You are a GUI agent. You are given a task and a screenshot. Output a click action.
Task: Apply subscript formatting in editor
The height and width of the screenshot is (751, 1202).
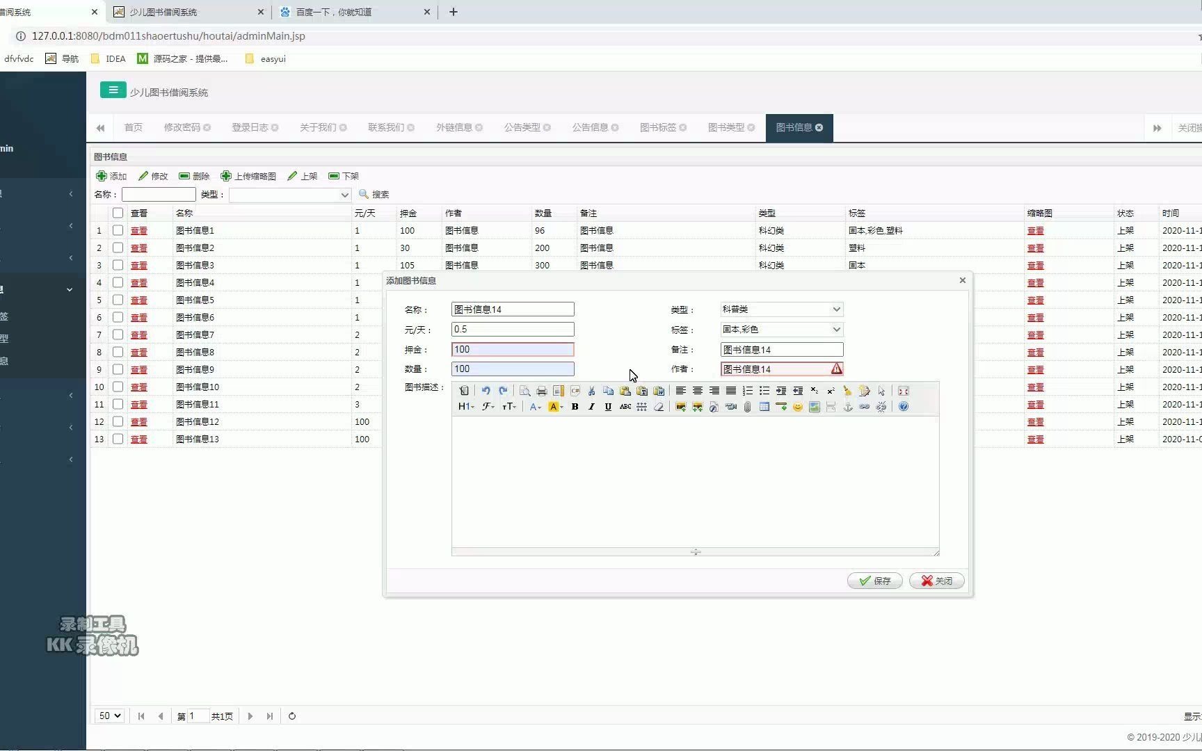coord(815,391)
